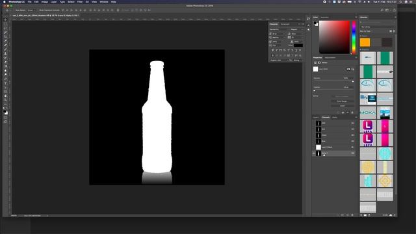This screenshot has height=234, width=416.
Task: Show the Green channel via its visibility box
Action: coord(313,135)
